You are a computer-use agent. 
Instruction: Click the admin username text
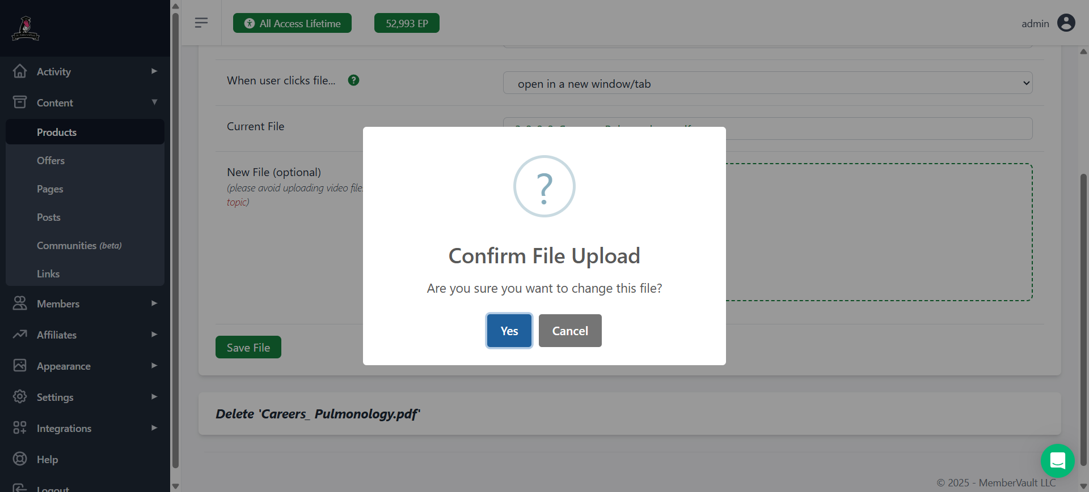click(x=1035, y=23)
